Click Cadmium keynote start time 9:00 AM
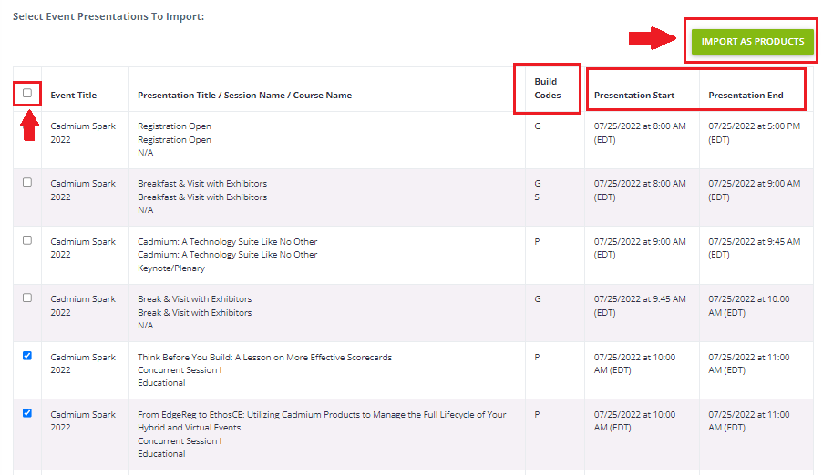The image size is (823, 475). click(x=640, y=248)
